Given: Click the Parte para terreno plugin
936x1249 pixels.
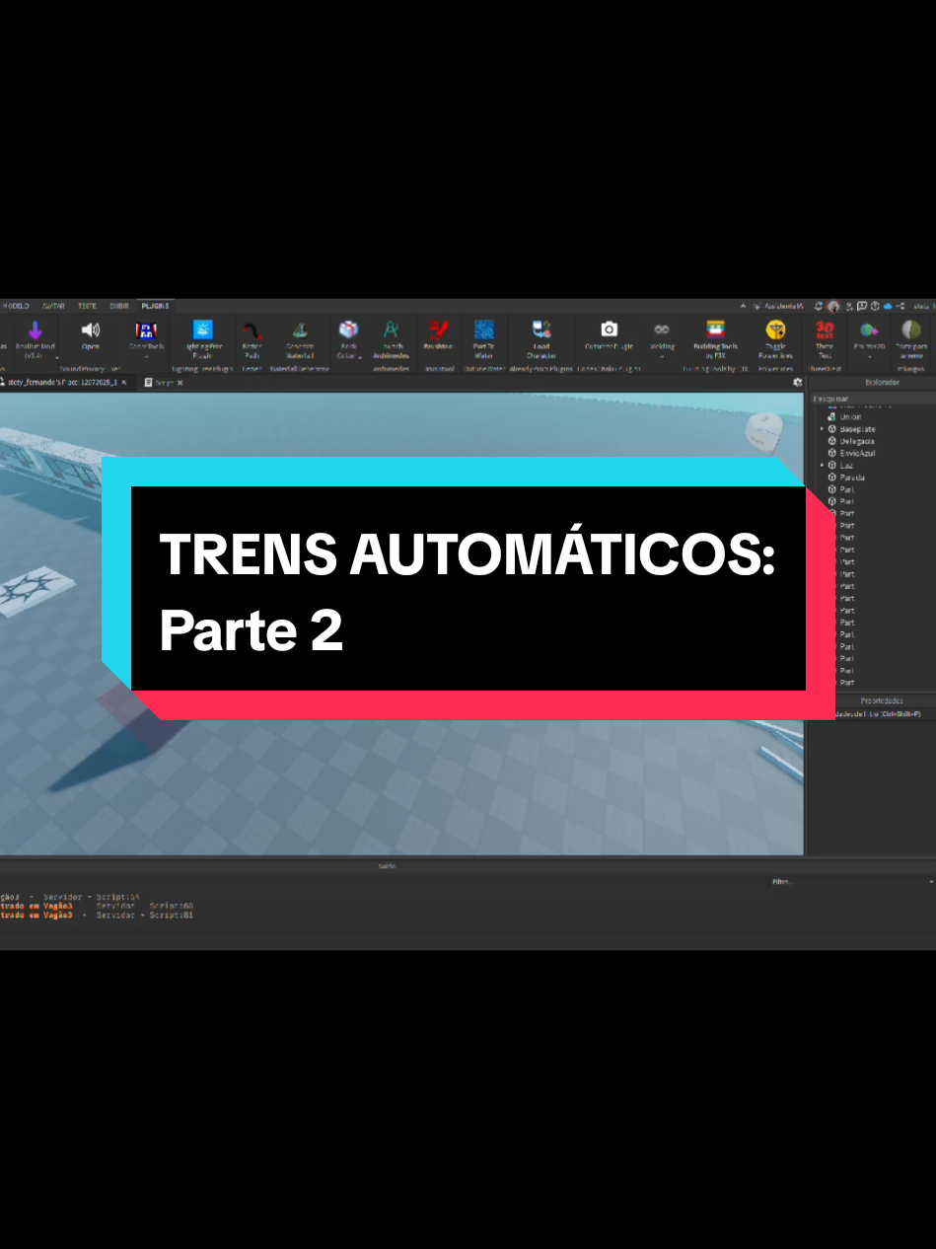Looking at the screenshot, I should pos(910,337).
